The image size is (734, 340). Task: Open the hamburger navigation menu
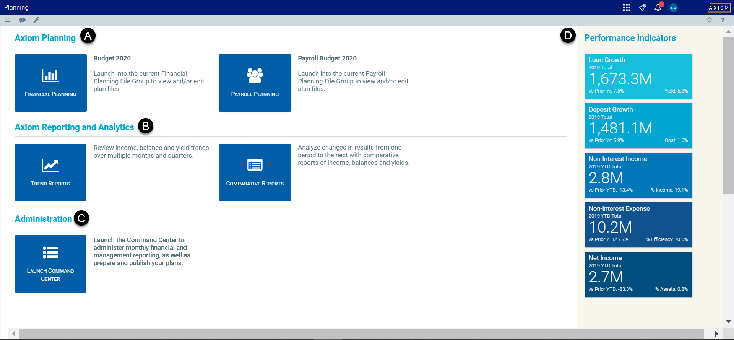[8, 20]
